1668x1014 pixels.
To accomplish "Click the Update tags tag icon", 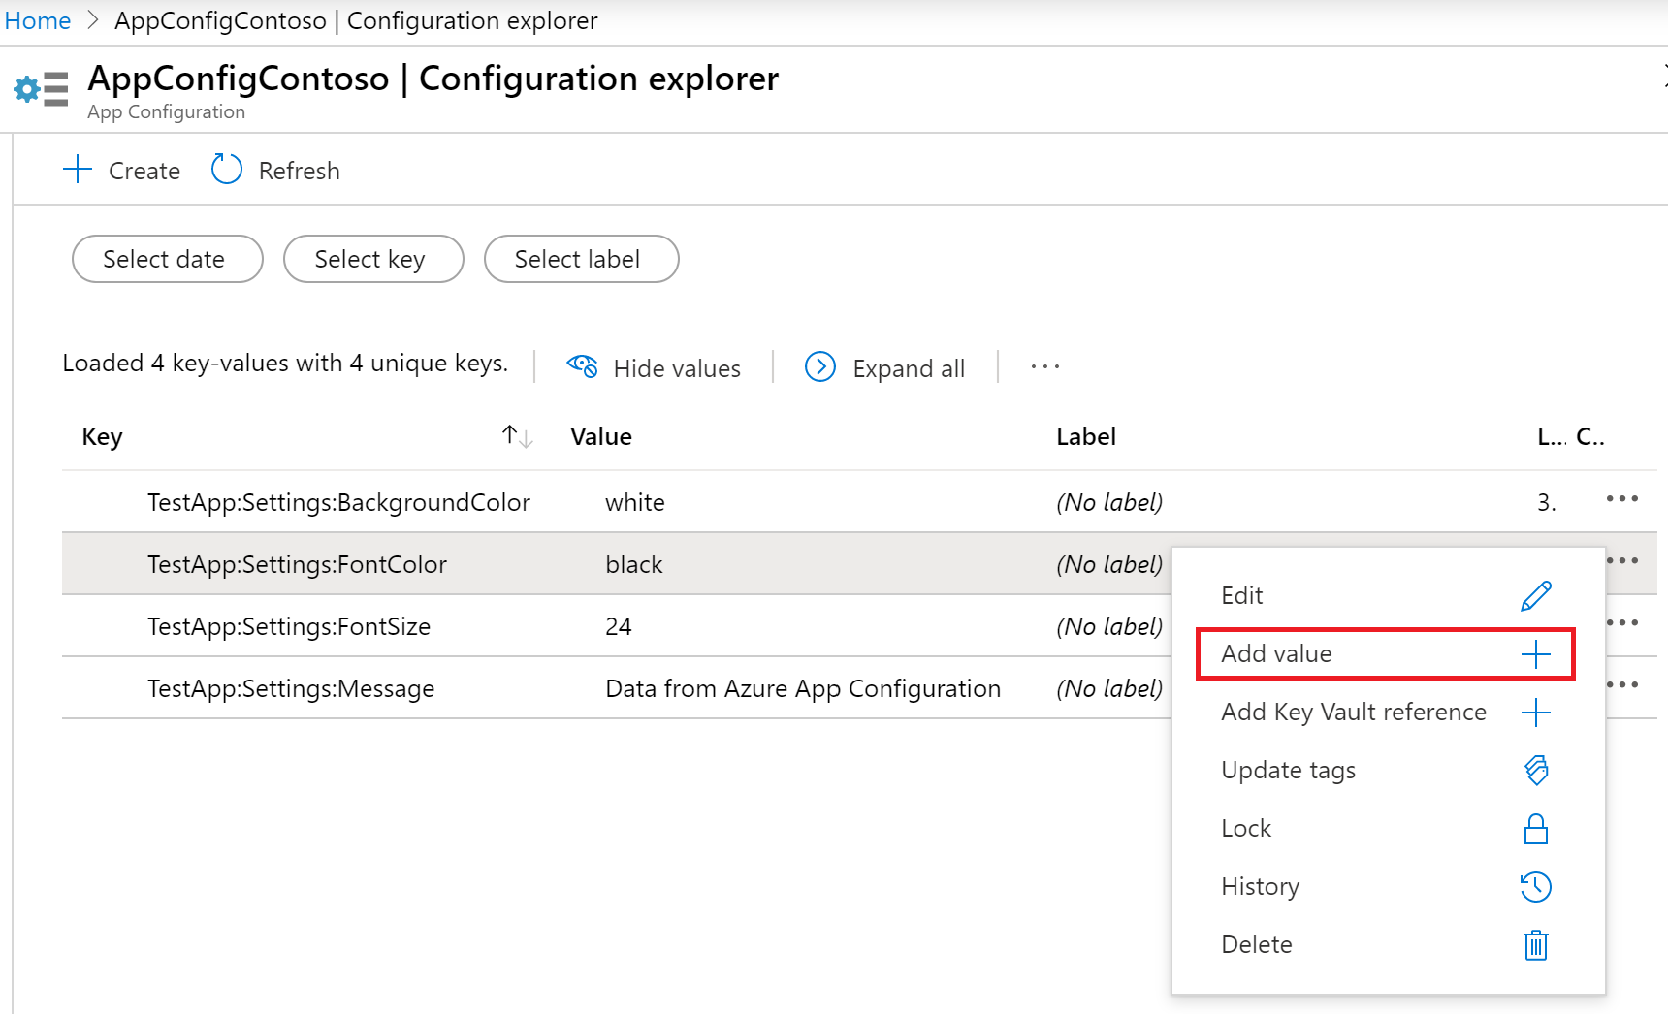I will coord(1536,771).
